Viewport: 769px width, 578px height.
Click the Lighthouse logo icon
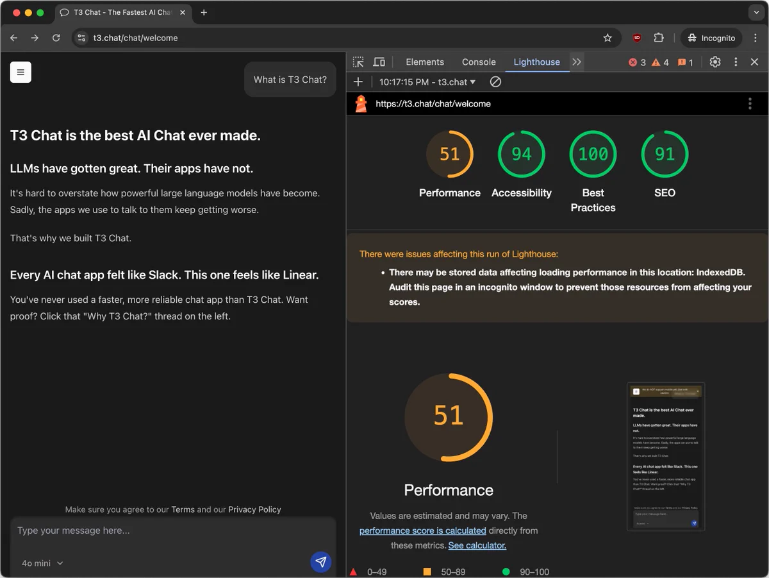coord(361,103)
